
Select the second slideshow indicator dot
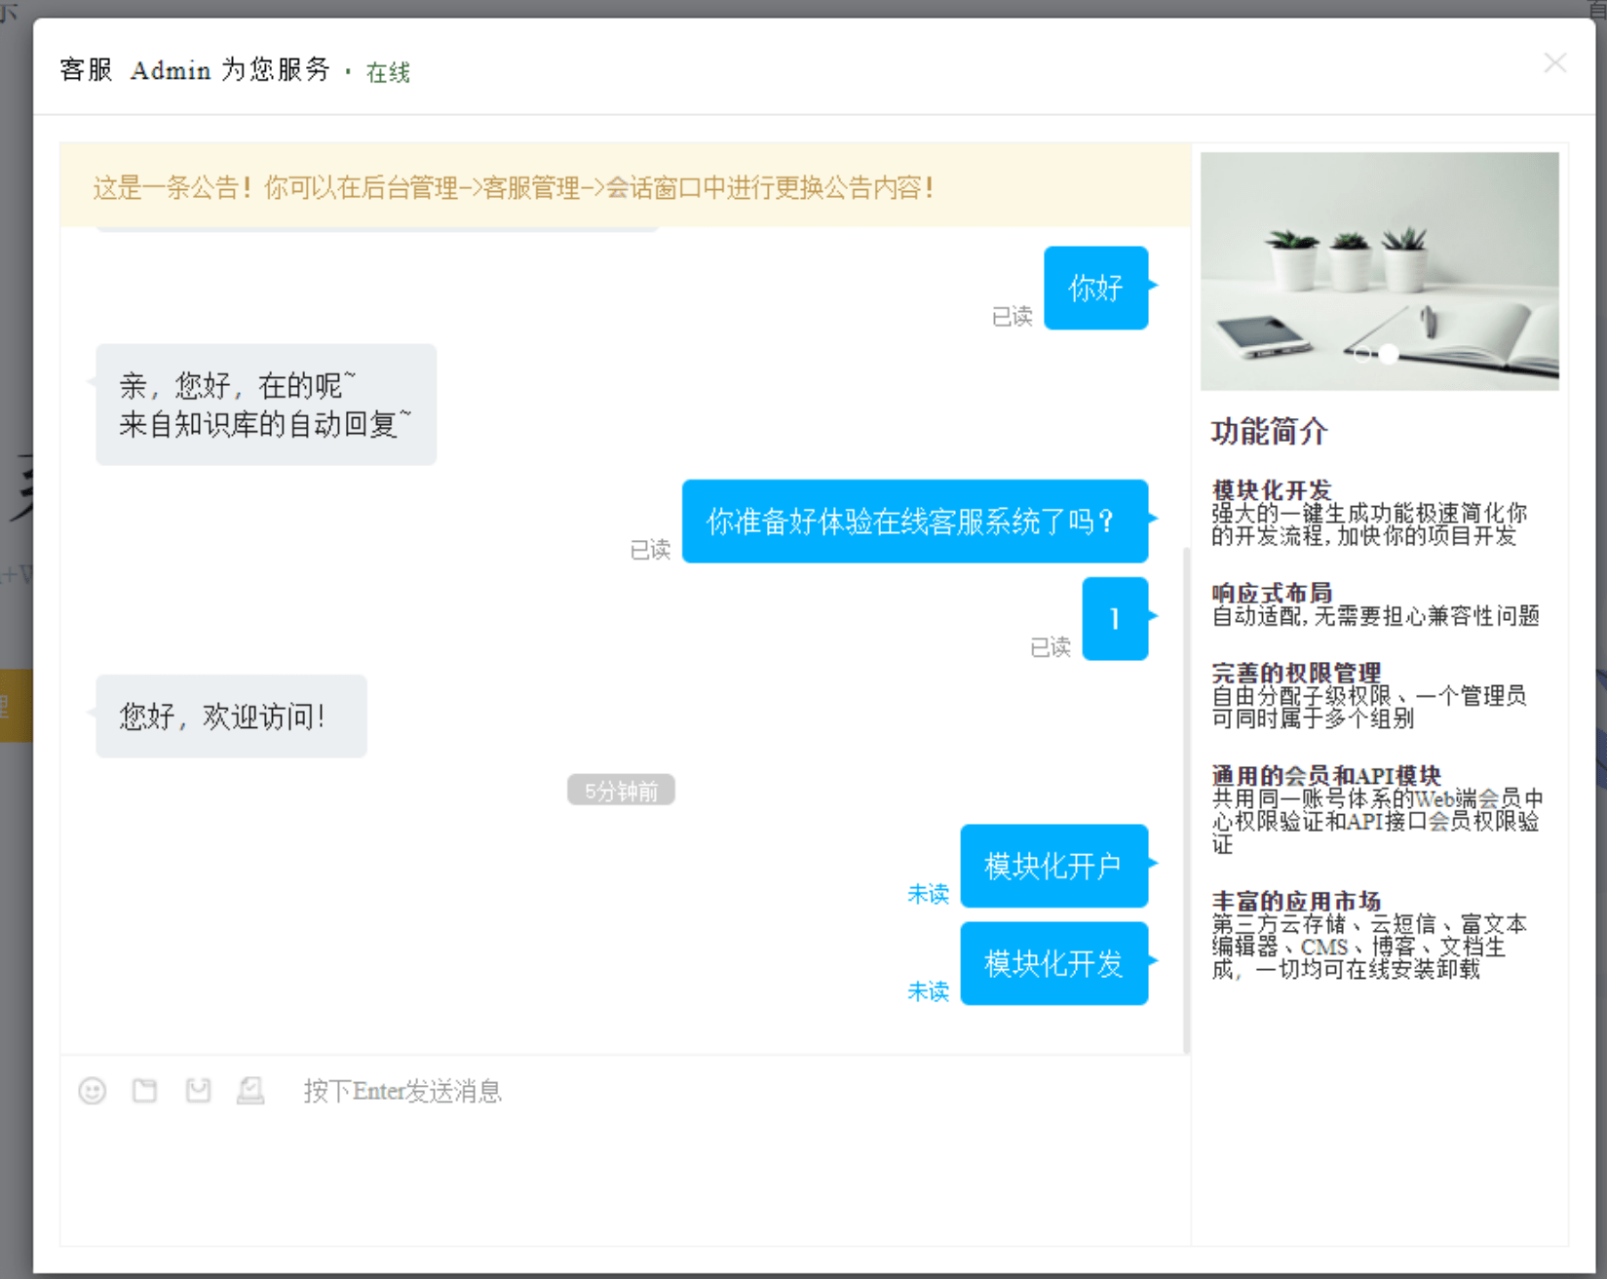pos(1388,355)
